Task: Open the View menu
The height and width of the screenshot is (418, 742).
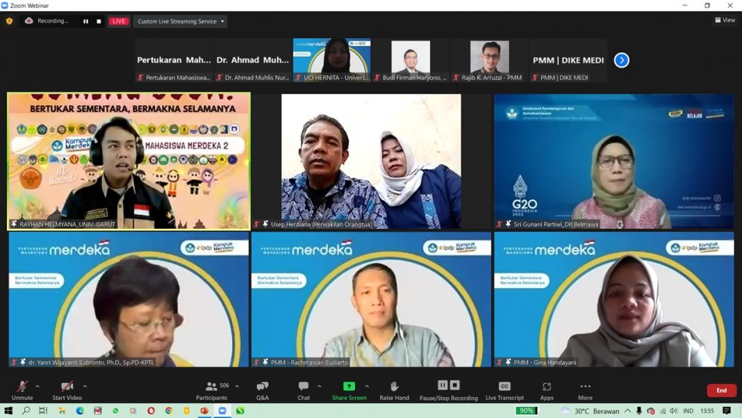Action: pos(725,20)
